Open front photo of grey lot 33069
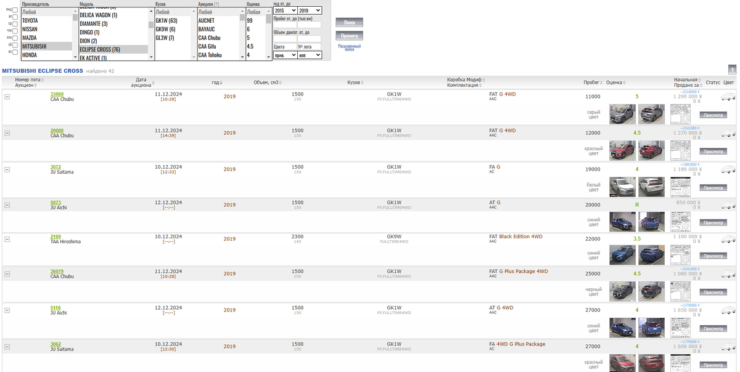The width and height of the screenshot is (740, 372). click(622, 115)
